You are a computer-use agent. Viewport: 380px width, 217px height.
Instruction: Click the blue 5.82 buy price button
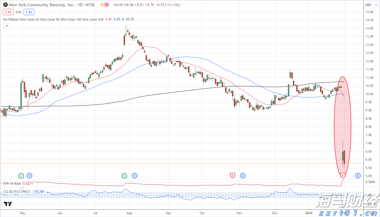point(29,12)
